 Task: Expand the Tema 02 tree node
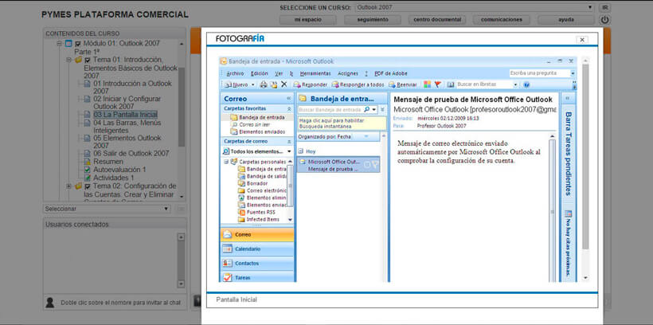coord(69,186)
